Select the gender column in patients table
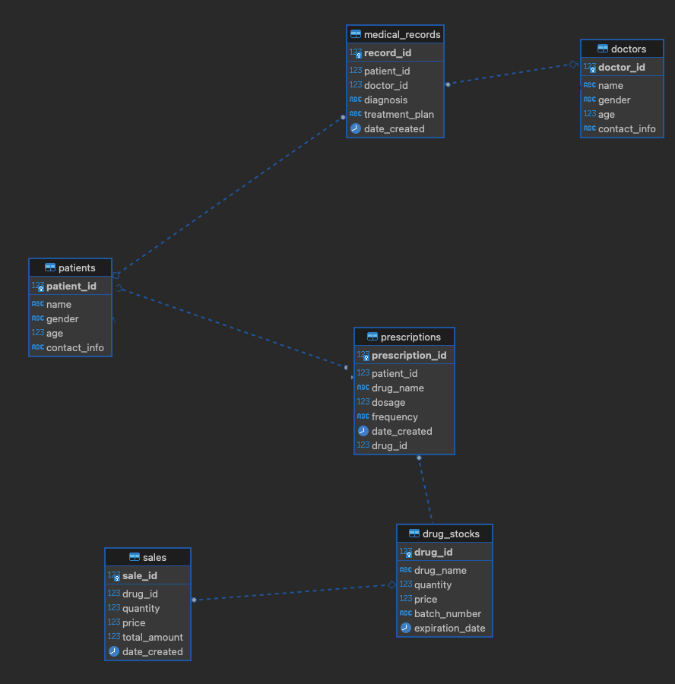The image size is (675, 684). (70, 319)
